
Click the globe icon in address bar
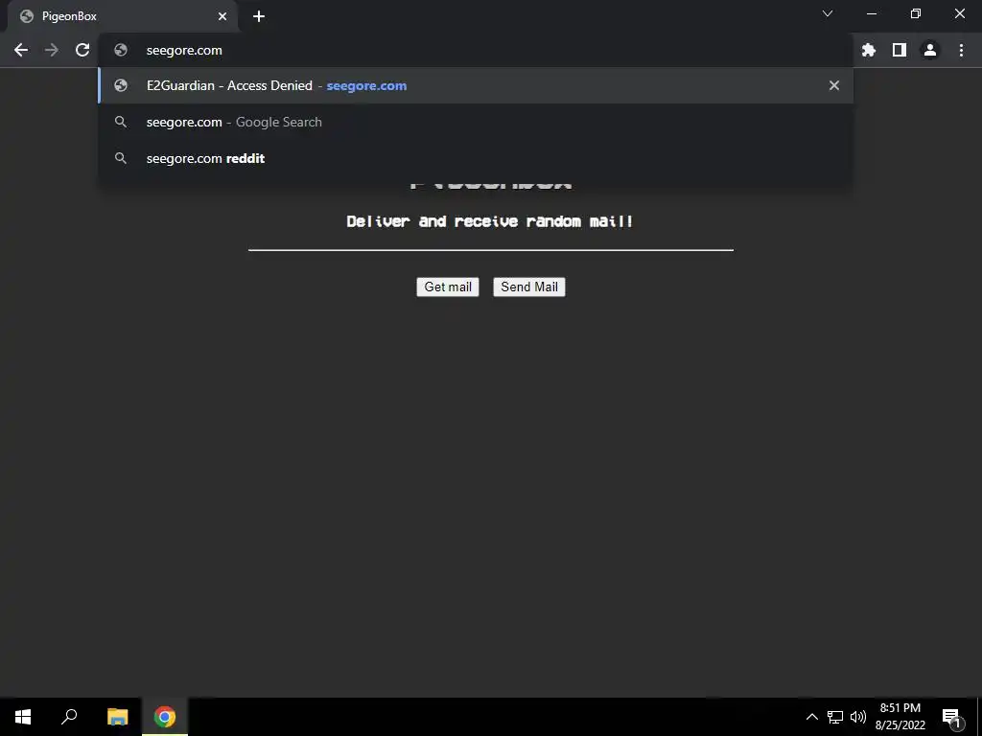121,50
